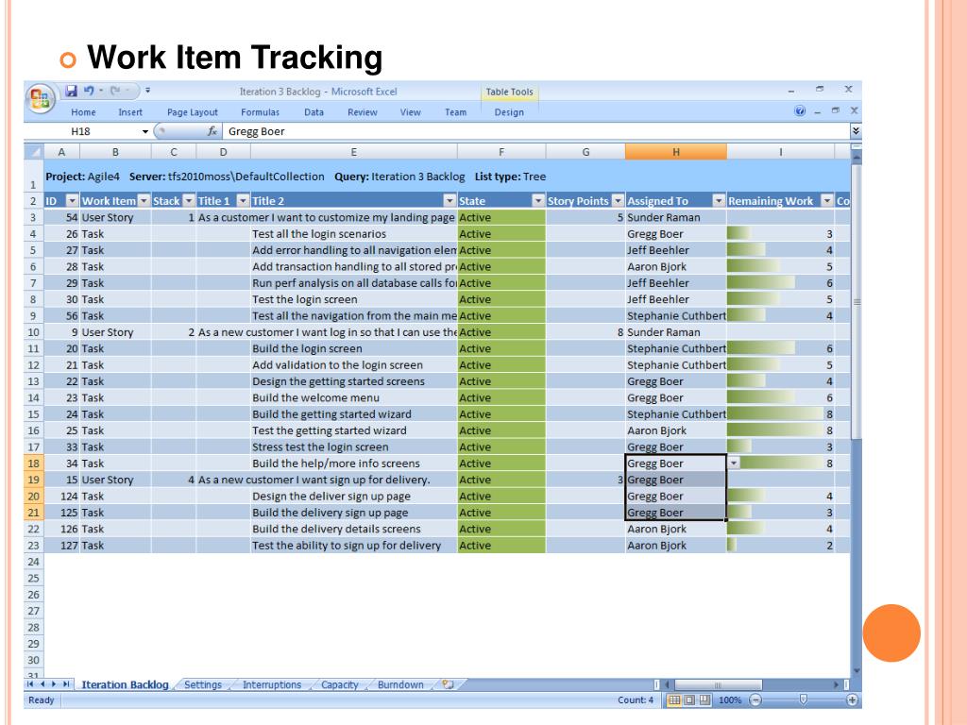The height and width of the screenshot is (725, 967).
Task: Open the Assigned To filter dropdown
Action: 719,201
